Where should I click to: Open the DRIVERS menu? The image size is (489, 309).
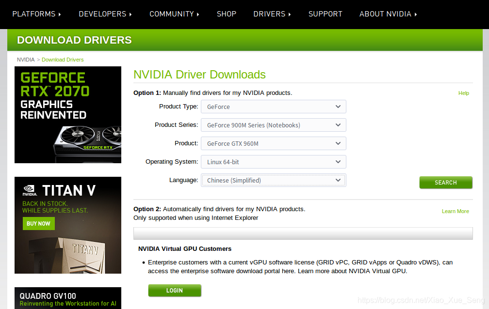[272, 14]
